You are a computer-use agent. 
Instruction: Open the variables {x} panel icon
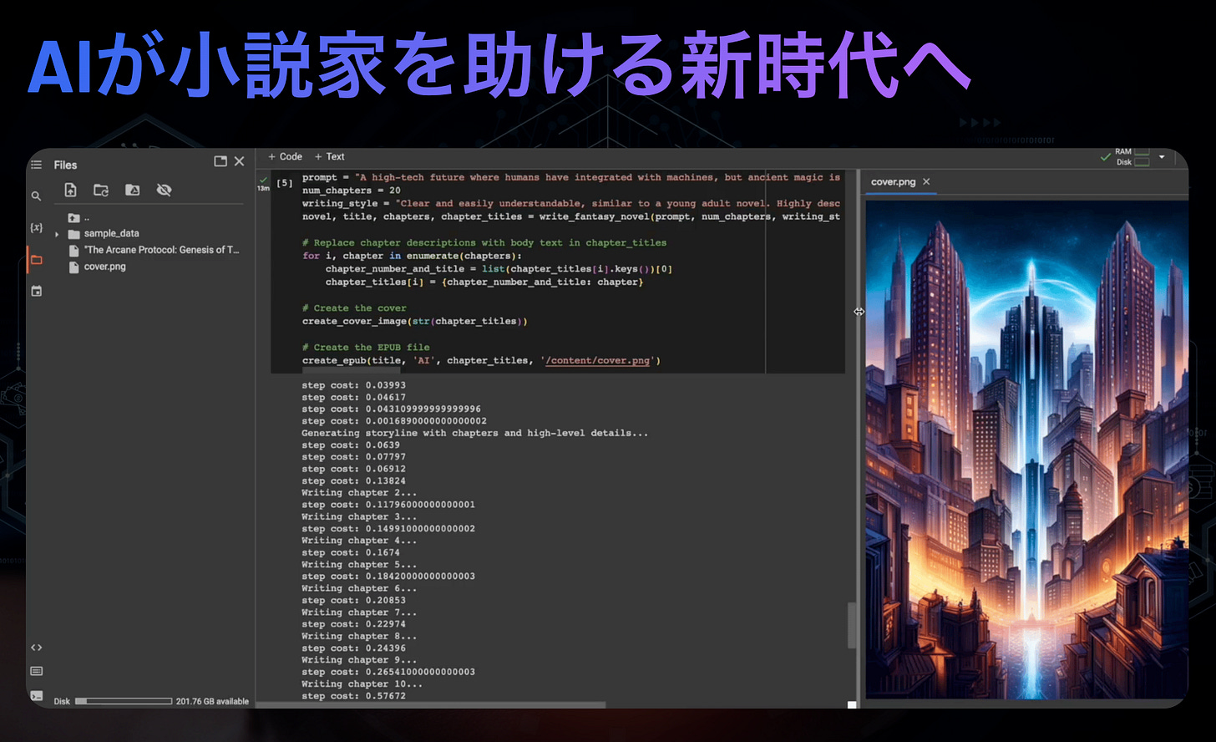pyautogui.click(x=36, y=227)
